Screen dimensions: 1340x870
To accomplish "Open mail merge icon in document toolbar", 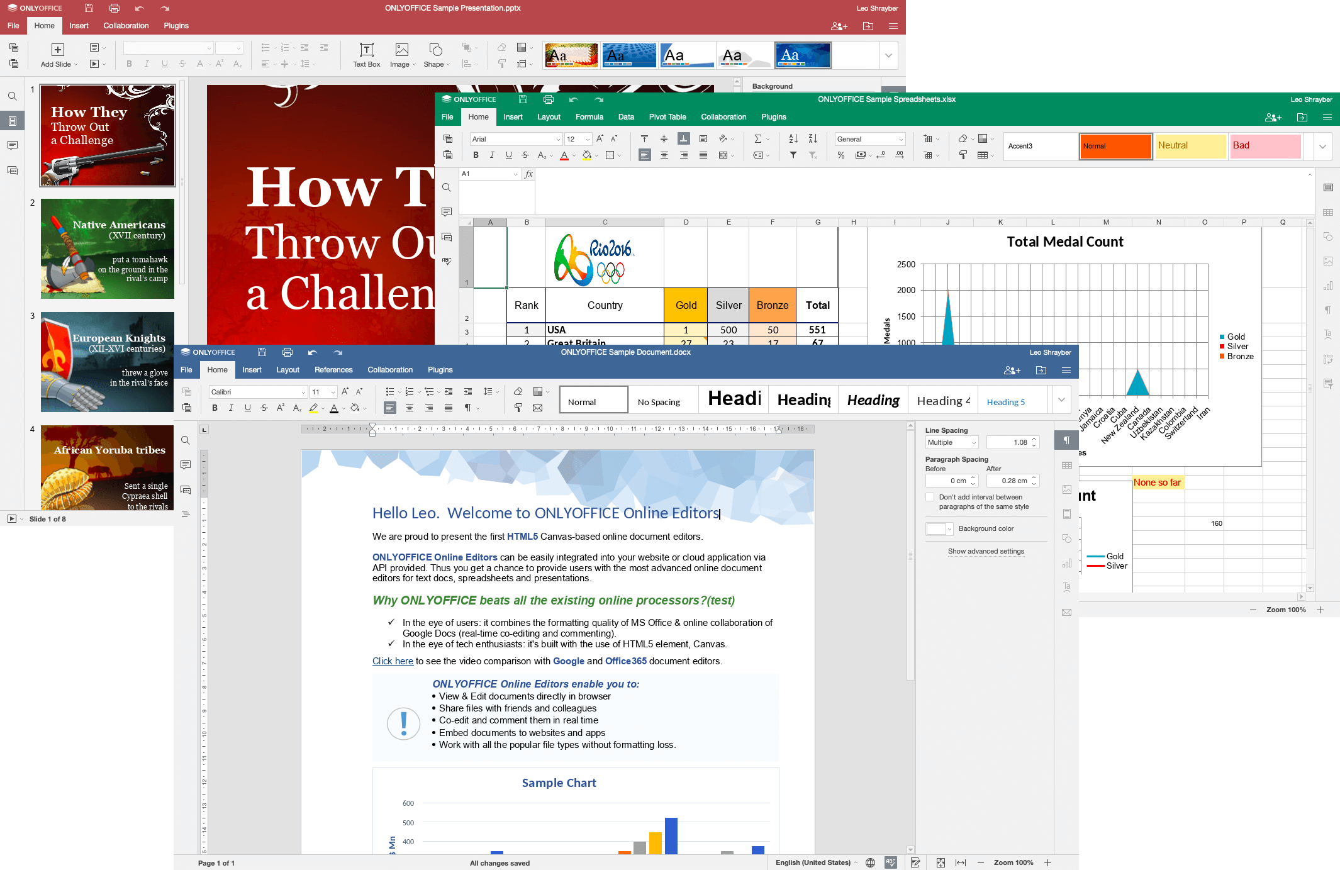I will (538, 408).
